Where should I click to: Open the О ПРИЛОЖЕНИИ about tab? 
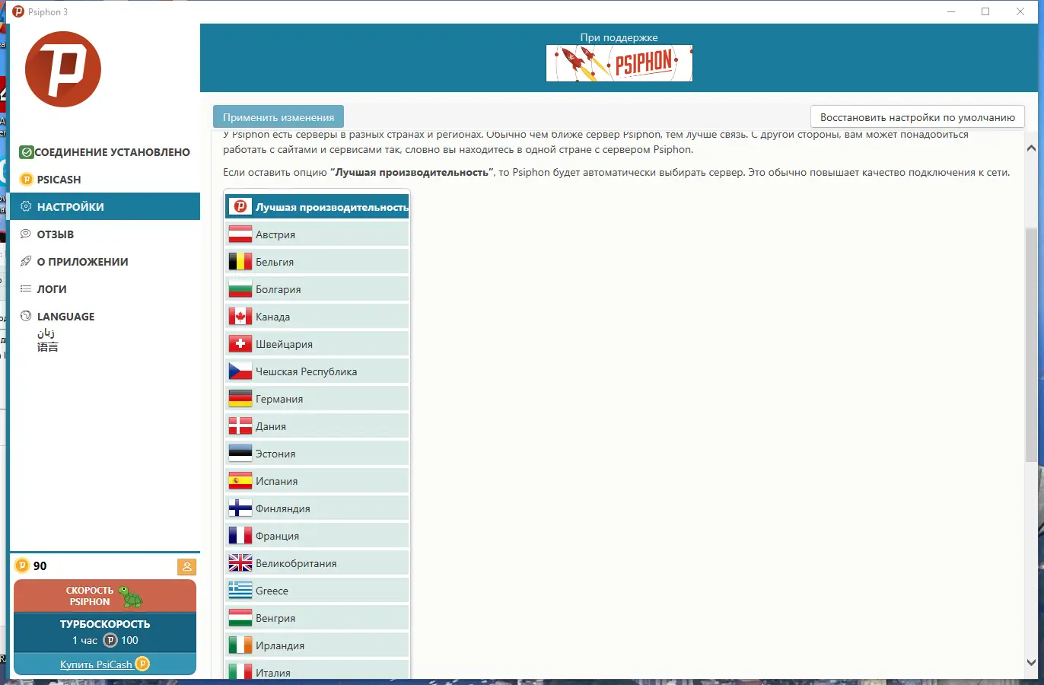point(105,262)
